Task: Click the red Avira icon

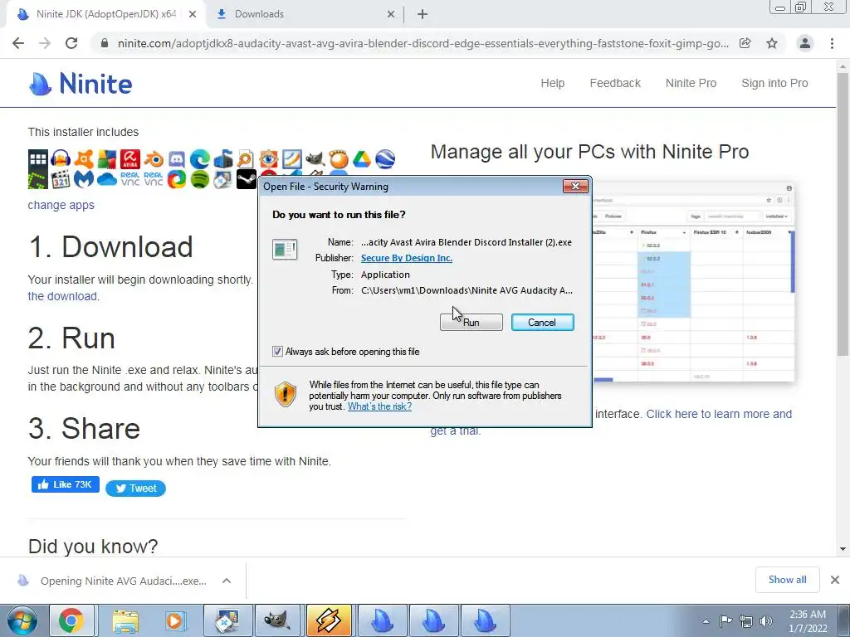Action: click(130, 159)
